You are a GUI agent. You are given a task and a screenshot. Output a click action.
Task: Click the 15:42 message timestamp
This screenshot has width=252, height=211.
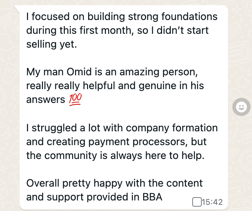212,202
